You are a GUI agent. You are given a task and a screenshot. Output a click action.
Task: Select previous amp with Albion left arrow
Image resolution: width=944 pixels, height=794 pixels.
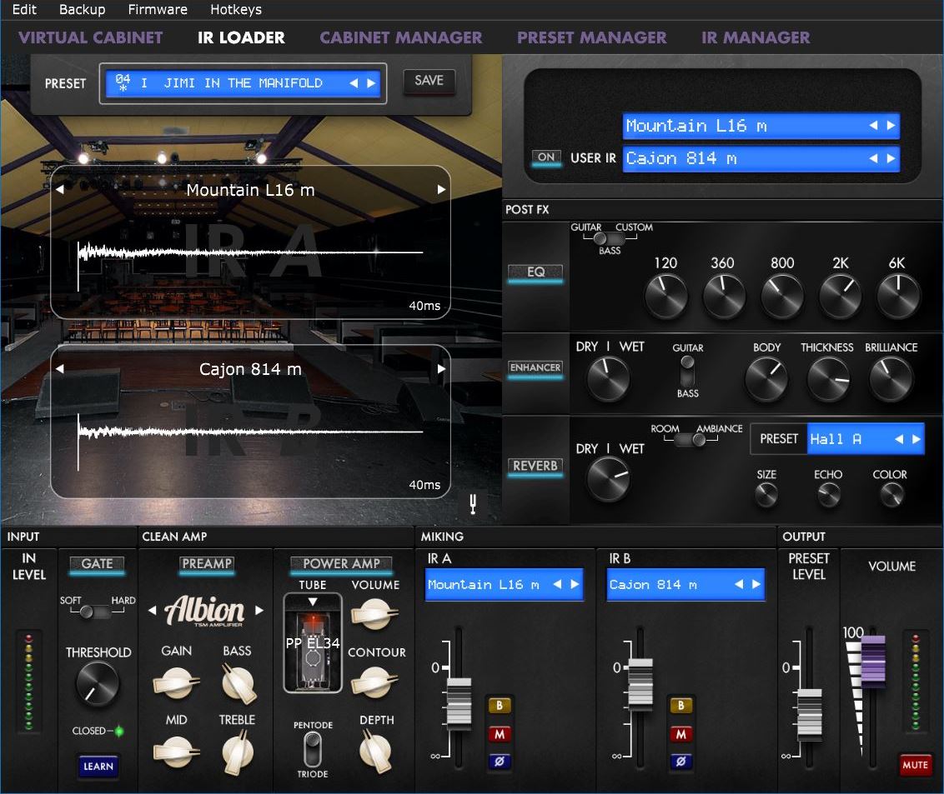(x=152, y=611)
